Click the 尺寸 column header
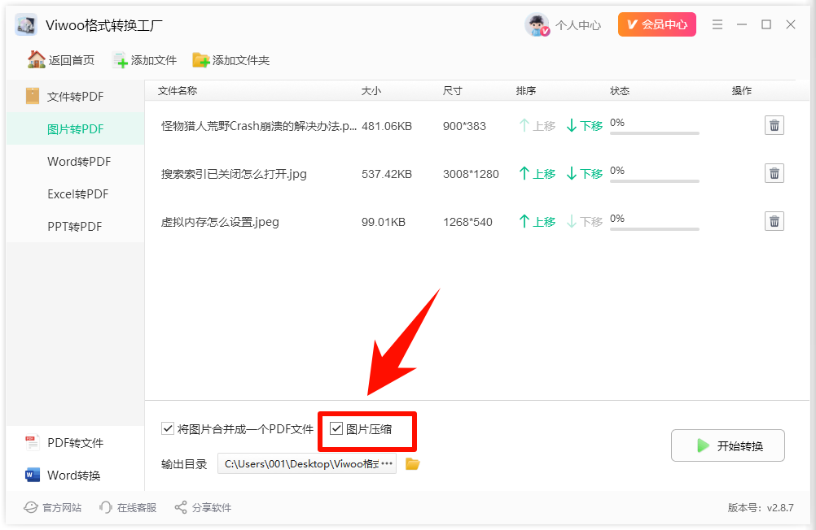 coord(452,91)
